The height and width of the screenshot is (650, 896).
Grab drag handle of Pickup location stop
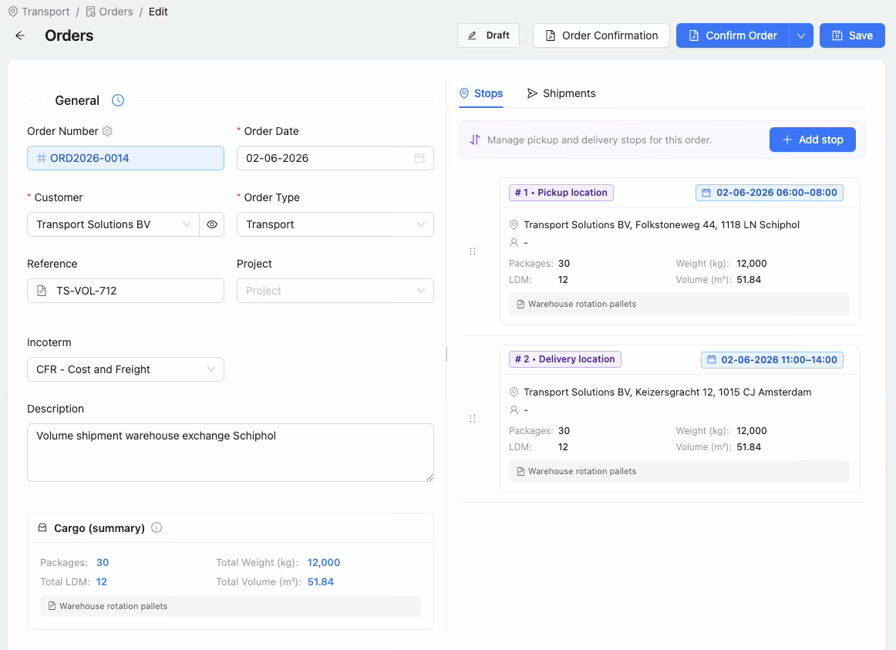[473, 251]
